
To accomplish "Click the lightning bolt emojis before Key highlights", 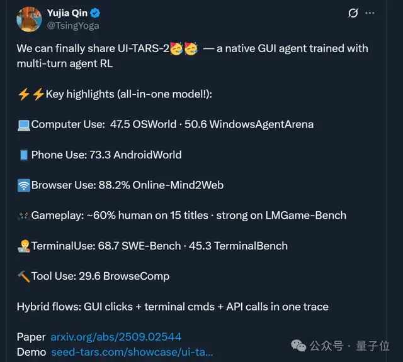I will 31,94.
